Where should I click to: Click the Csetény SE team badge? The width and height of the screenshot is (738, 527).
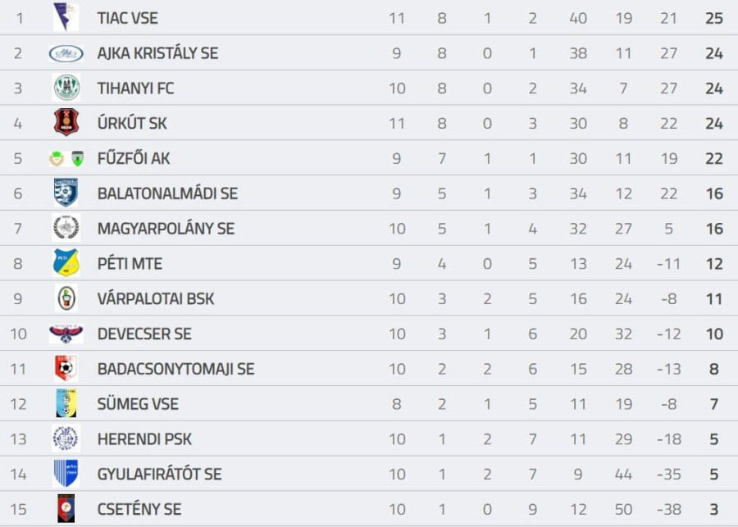coord(66,509)
